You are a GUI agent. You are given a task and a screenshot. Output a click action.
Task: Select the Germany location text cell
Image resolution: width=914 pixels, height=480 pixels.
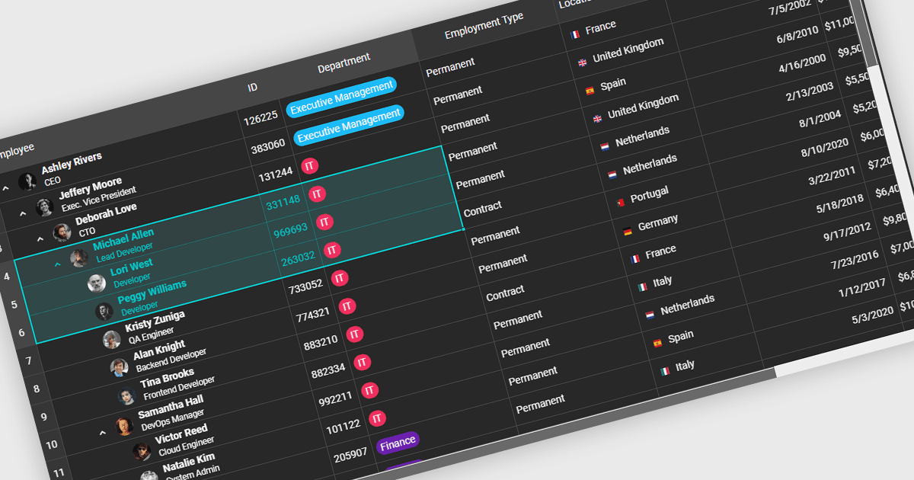point(658,222)
